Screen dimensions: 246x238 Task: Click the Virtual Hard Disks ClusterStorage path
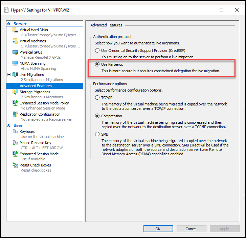[x=50, y=35]
